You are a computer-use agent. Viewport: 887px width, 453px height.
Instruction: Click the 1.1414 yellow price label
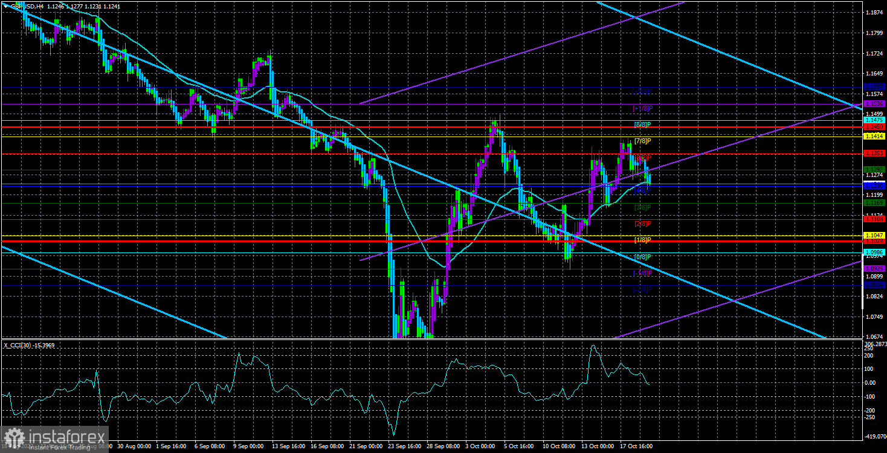click(875, 137)
